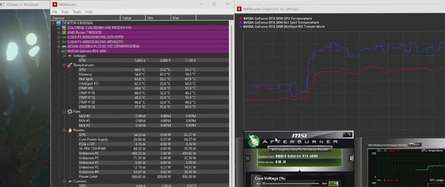
Task: Click the blue HotSpot #2 Temperature legend marker
Action: [x=241, y=27]
